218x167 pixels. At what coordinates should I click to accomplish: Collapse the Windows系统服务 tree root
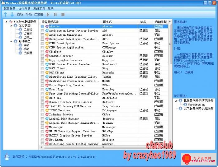[x=6, y=22]
